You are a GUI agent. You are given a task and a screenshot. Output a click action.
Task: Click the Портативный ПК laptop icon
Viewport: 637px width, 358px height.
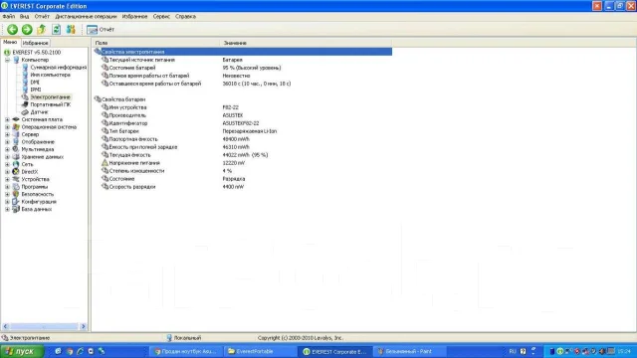point(25,104)
